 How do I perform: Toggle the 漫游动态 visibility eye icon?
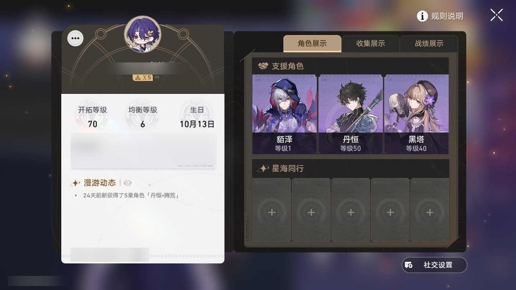click(x=128, y=183)
